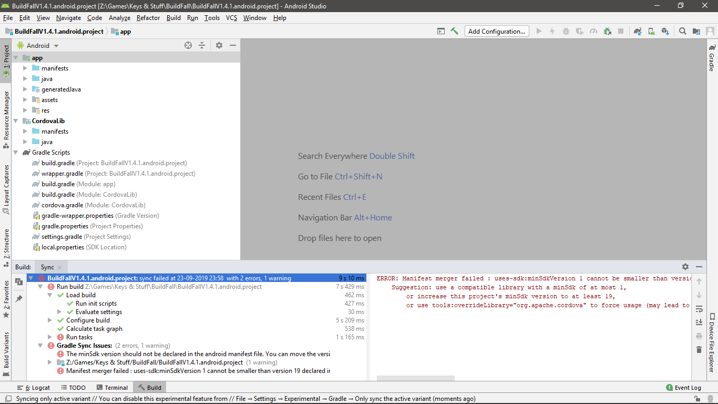Open the Android view dropdown
The width and height of the screenshot is (718, 404).
pos(38,45)
